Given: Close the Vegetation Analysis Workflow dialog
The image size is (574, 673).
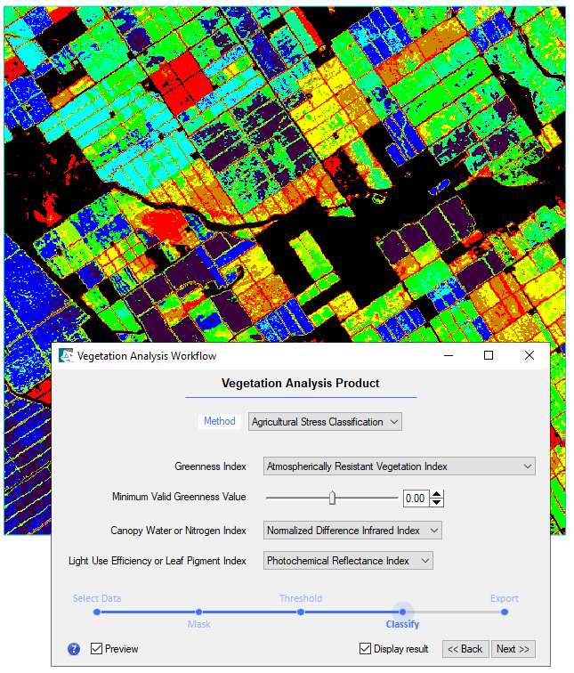Looking at the screenshot, I should coord(530,356).
